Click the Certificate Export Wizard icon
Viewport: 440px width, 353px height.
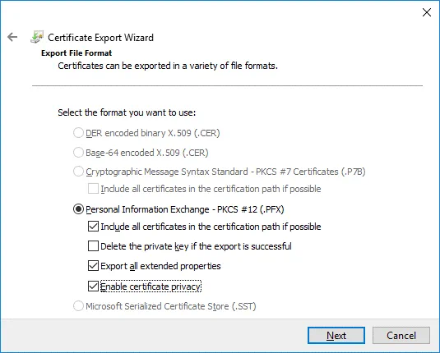pyautogui.click(x=37, y=37)
